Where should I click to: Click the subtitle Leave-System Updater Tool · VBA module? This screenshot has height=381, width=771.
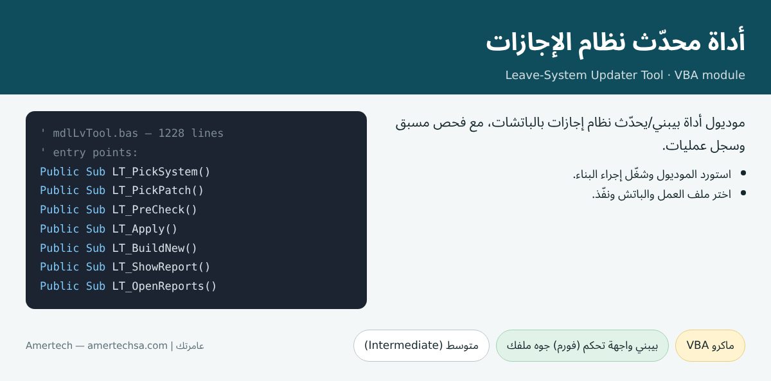coord(625,75)
